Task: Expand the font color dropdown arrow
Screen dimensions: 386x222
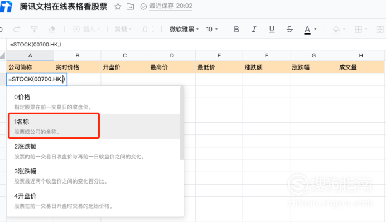Action: (315, 30)
